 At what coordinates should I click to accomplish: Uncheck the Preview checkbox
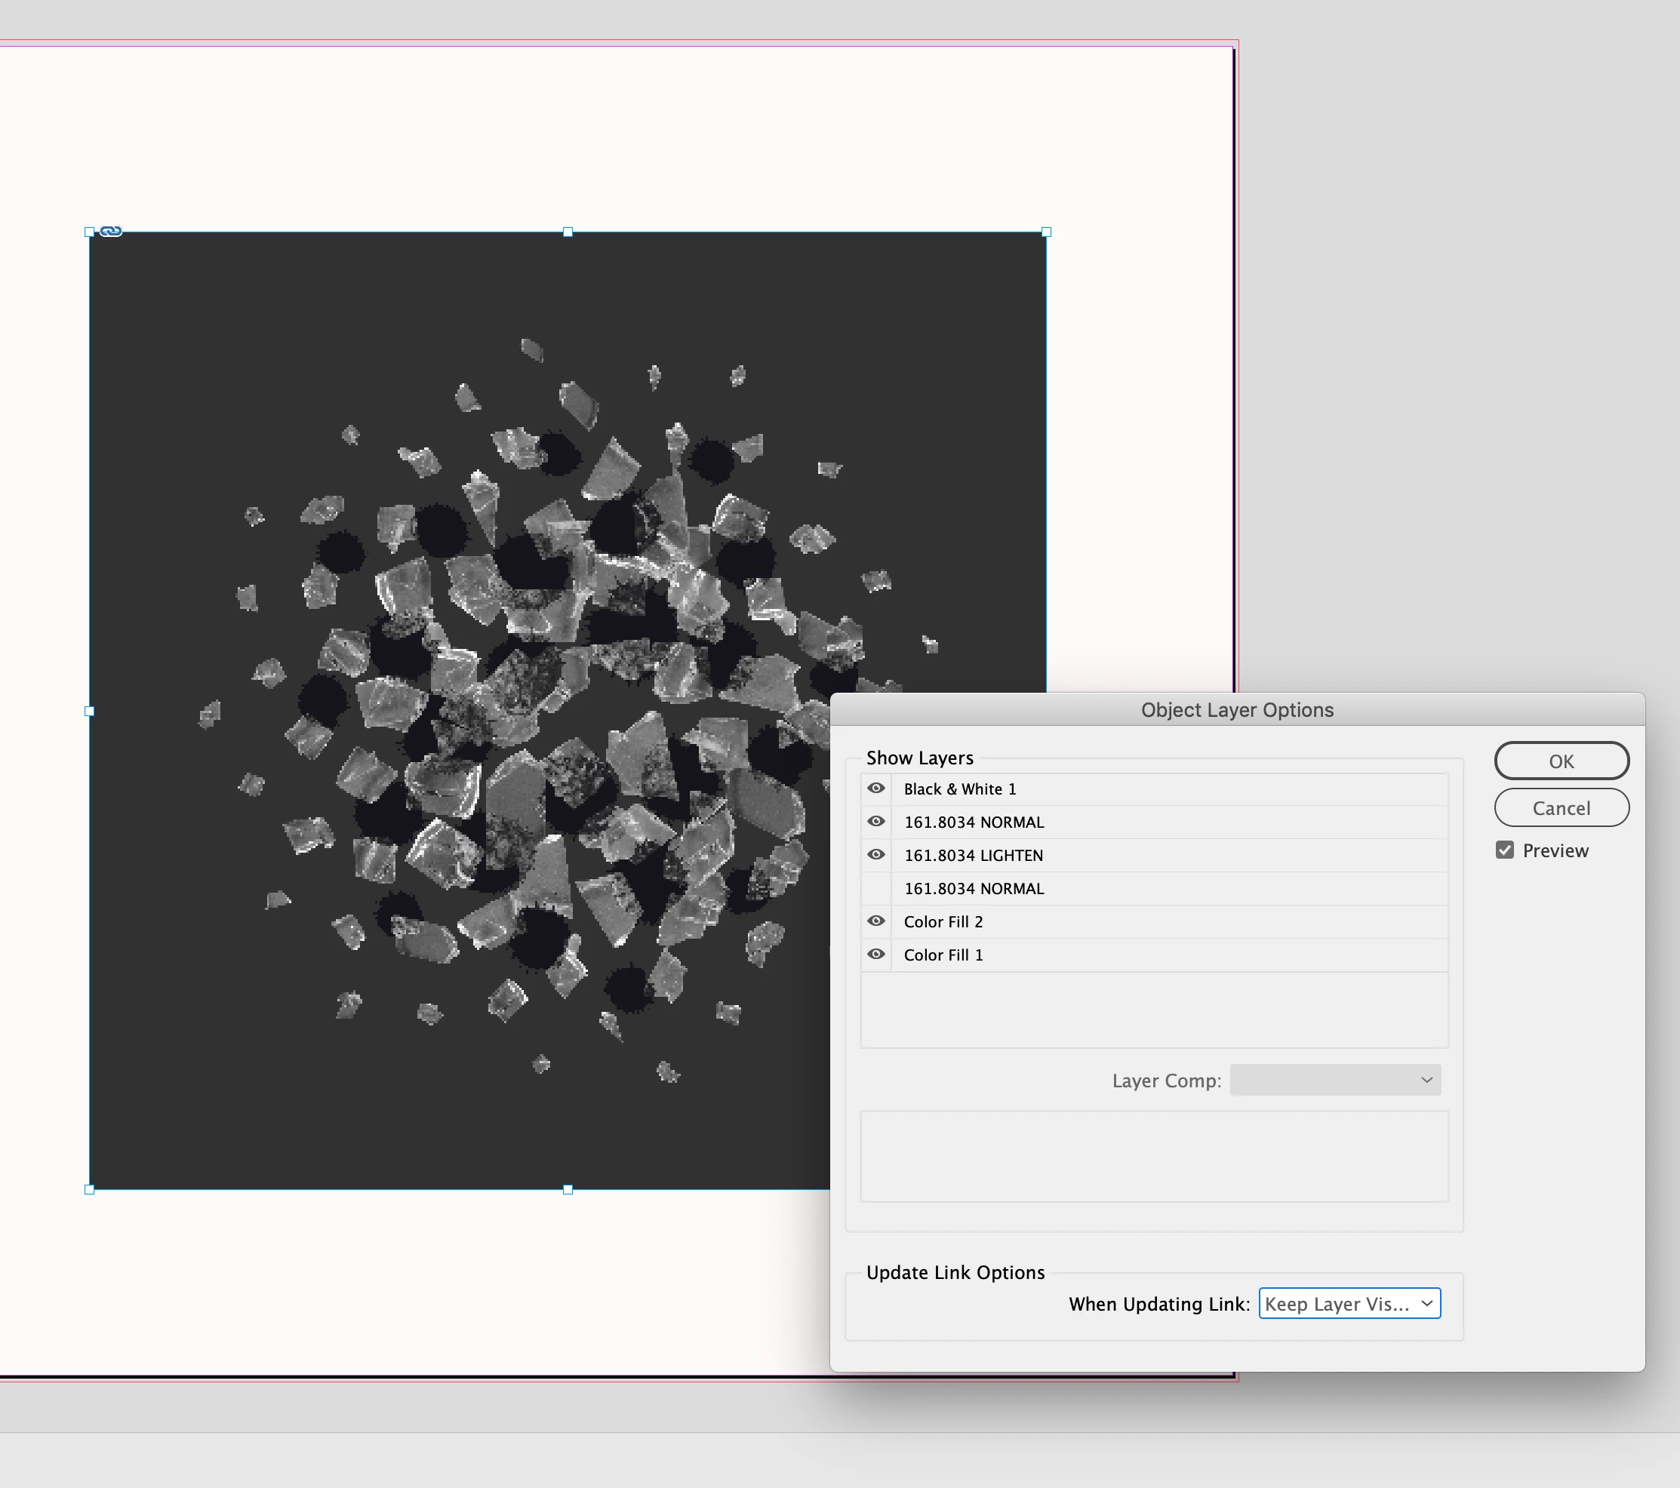(1504, 850)
